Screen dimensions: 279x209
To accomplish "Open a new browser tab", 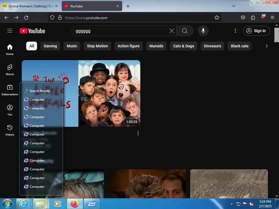I will click(x=128, y=6).
